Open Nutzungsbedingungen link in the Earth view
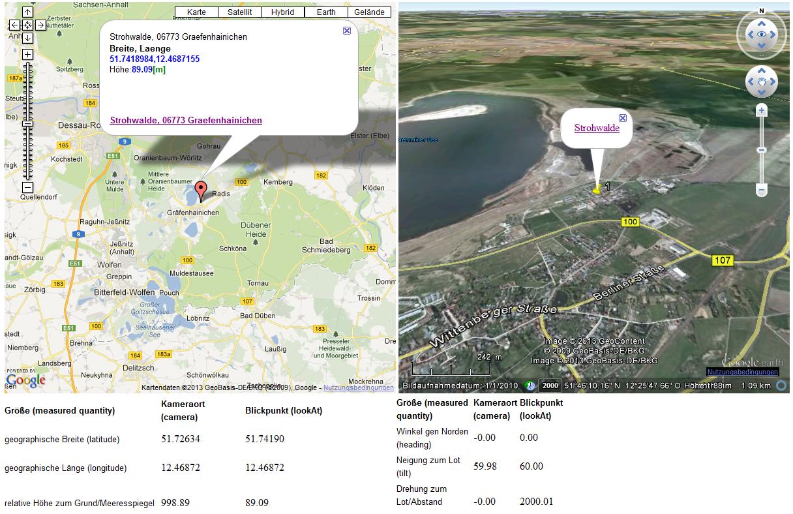793x514 pixels. coord(742,372)
